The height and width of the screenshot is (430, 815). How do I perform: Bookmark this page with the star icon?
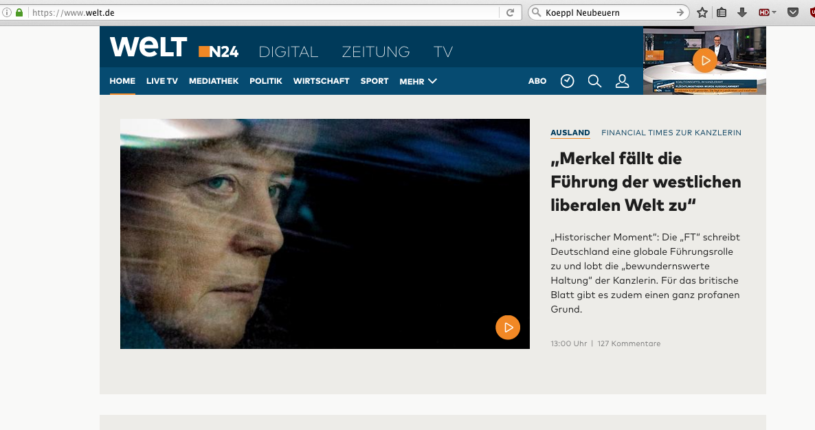click(x=702, y=12)
